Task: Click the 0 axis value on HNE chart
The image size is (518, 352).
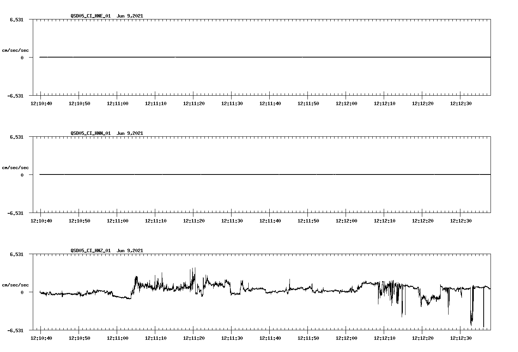Action: click(x=22, y=58)
